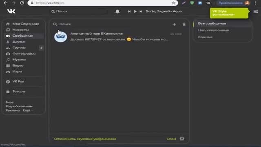
Task: Open the Спам folder link
Action: pyautogui.click(x=171, y=139)
